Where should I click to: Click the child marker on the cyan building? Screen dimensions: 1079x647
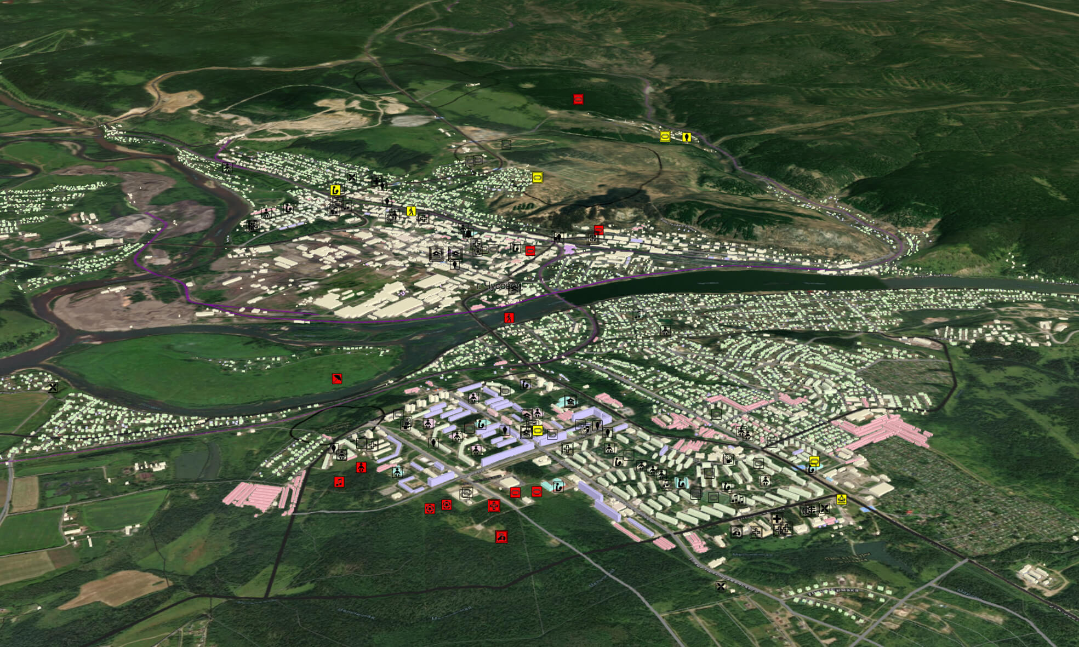click(397, 472)
